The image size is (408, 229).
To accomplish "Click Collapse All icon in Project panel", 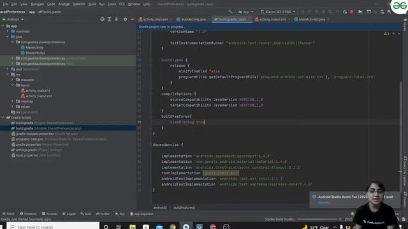I will point(116,19).
